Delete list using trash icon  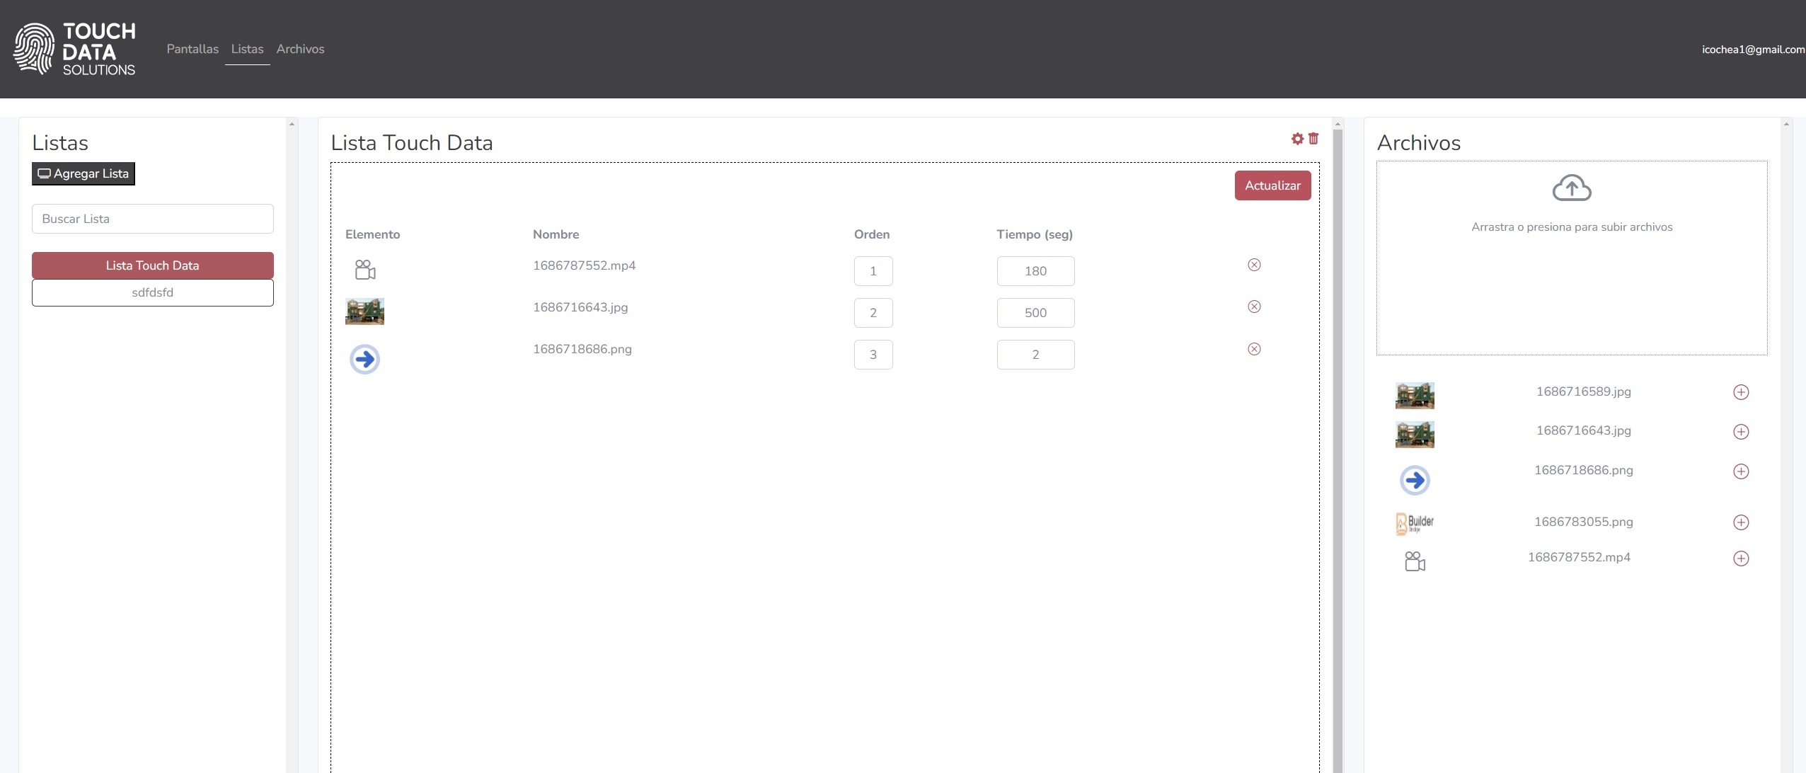point(1313,139)
